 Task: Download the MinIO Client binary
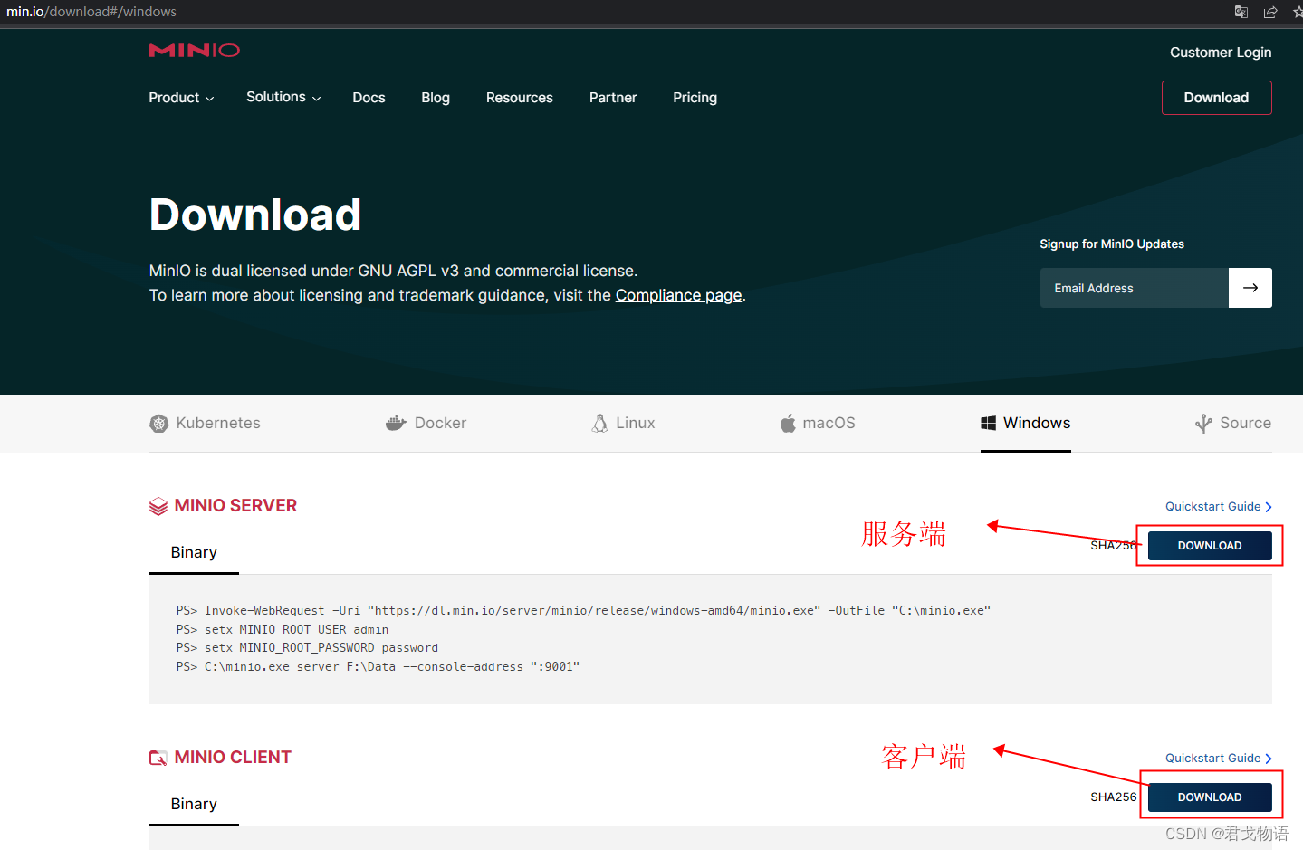click(x=1210, y=797)
